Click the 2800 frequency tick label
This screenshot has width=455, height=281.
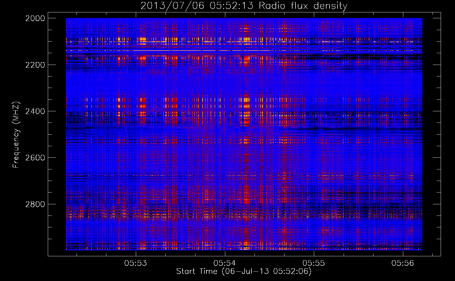coord(35,204)
